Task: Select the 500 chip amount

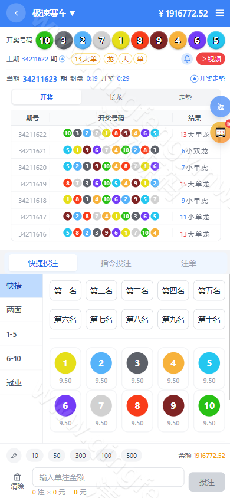Action: click(x=132, y=456)
